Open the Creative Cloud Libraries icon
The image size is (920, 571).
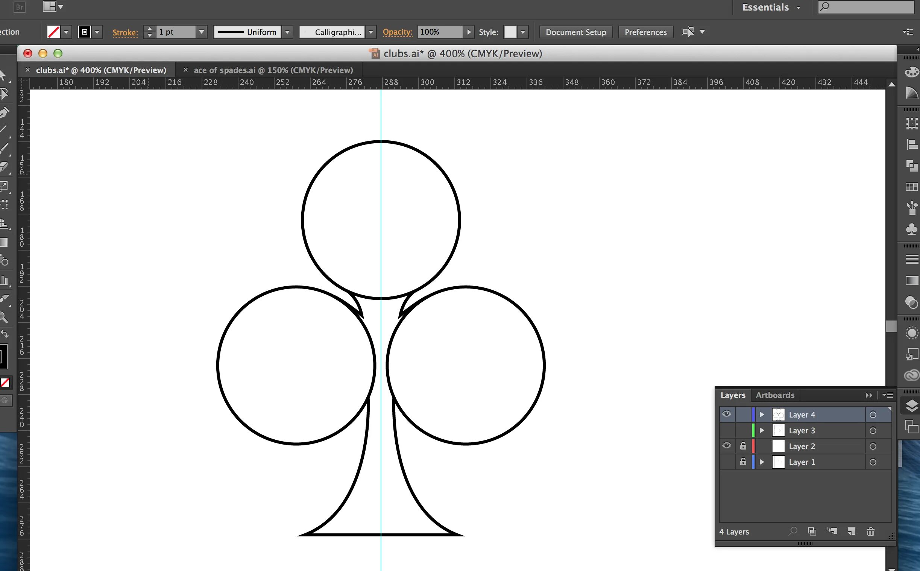click(911, 375)
